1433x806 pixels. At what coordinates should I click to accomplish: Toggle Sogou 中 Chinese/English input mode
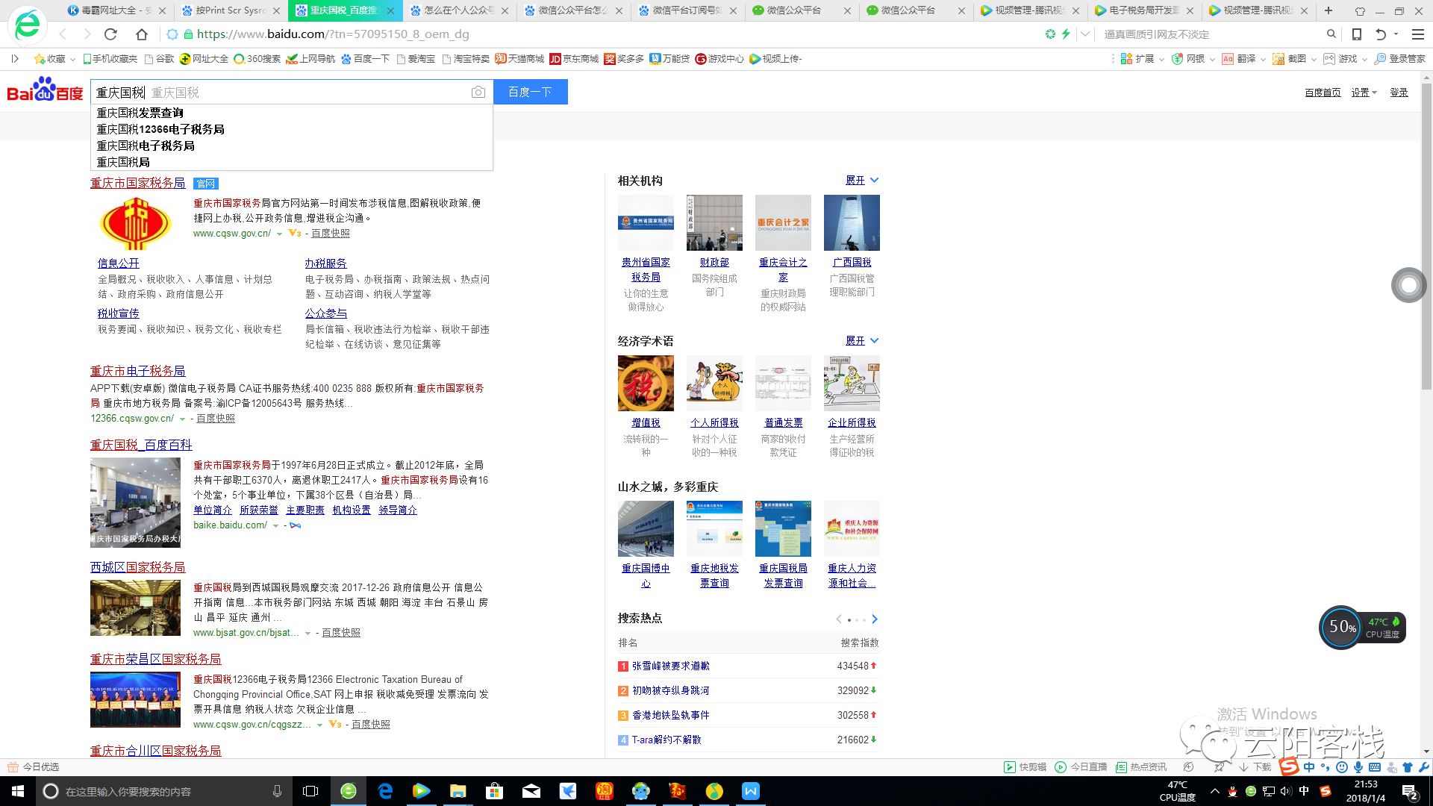point(1309,767)
